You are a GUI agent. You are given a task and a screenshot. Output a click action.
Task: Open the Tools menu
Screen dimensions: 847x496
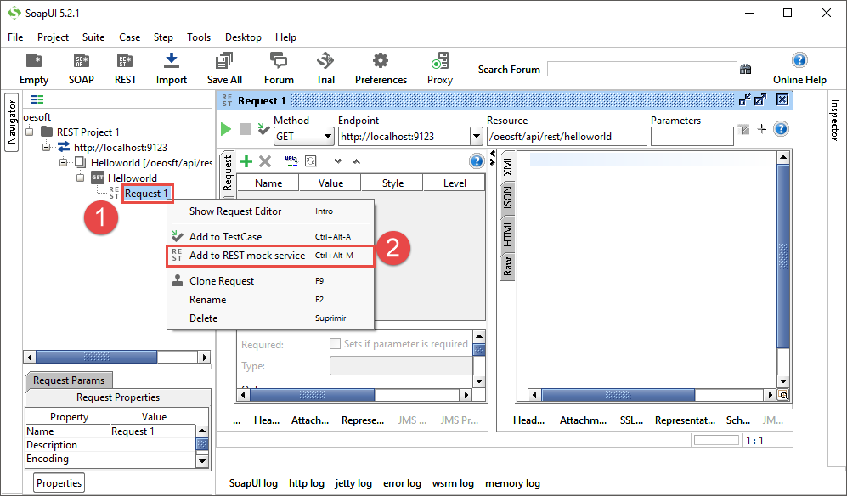click(199, 37)
